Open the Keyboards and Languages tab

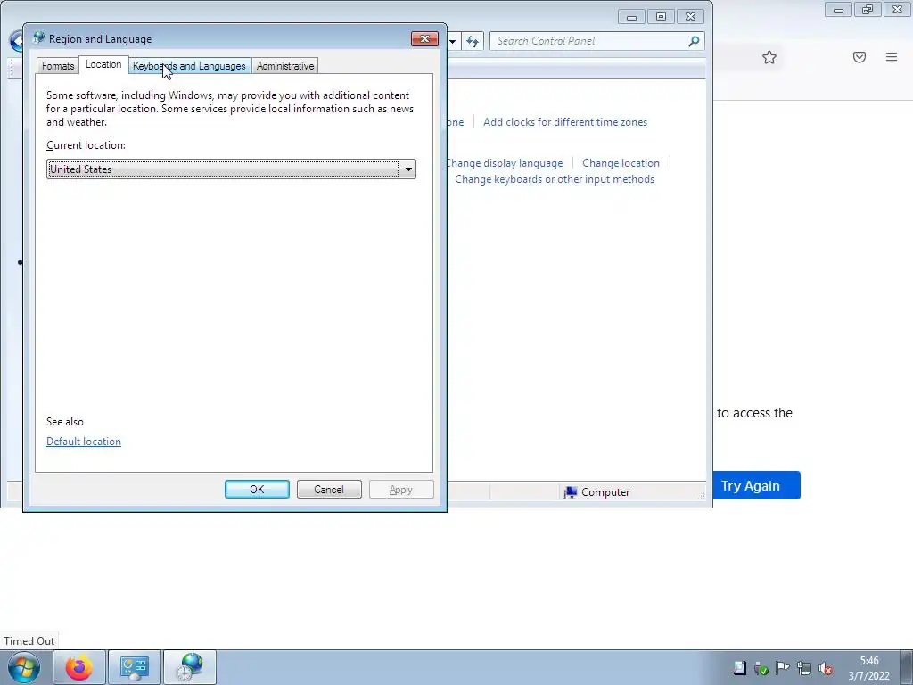point(189,66)
